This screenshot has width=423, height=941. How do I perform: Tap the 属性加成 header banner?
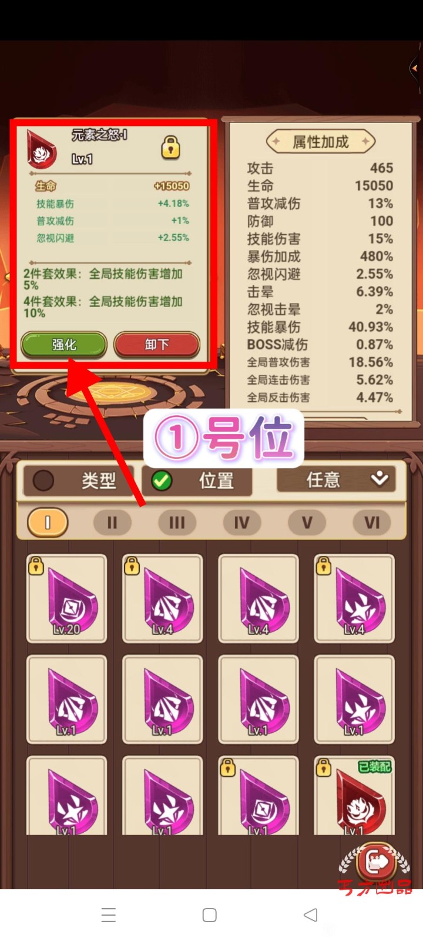pyautogui.click(x=321, y=142)
